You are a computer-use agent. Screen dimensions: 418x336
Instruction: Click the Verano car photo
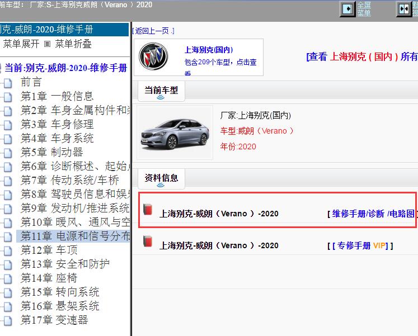tap(175, 132)
